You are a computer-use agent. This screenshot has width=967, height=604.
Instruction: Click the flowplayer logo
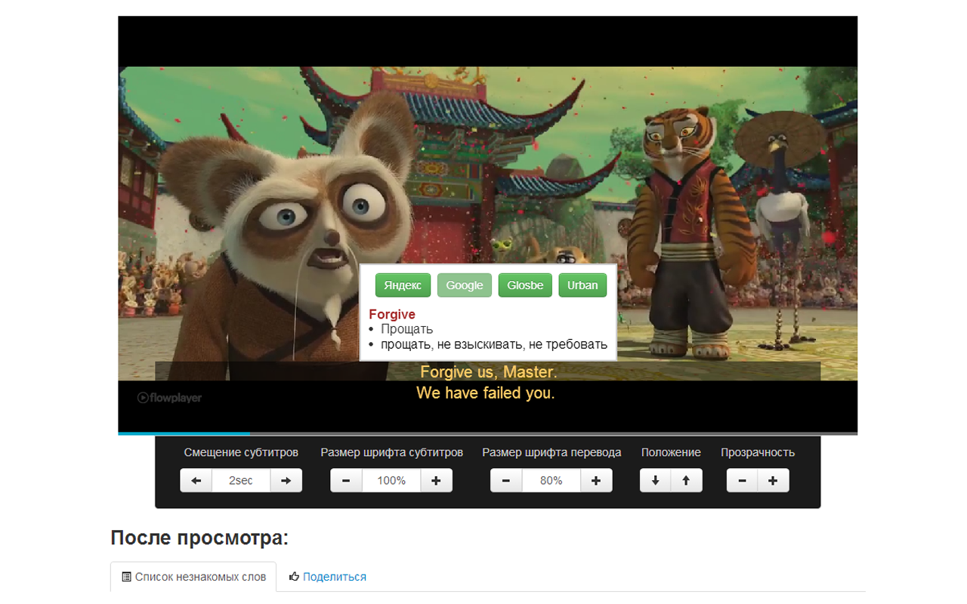point(169,398)
